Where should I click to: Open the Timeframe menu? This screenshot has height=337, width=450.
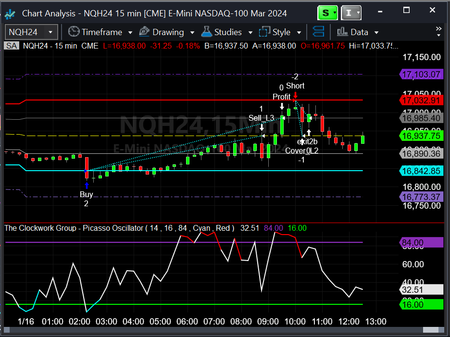click(x=102, y=32)
